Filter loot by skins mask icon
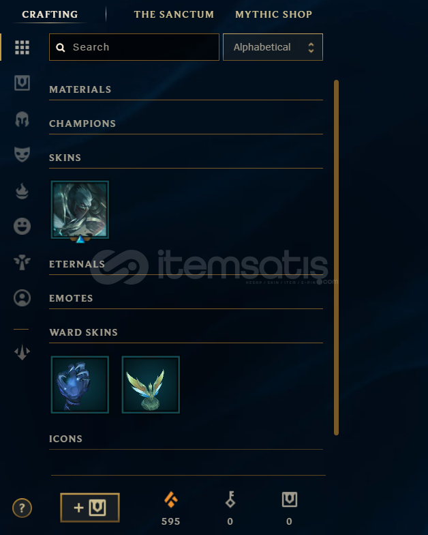The image size is (428, 535). [x=22, y=154]
